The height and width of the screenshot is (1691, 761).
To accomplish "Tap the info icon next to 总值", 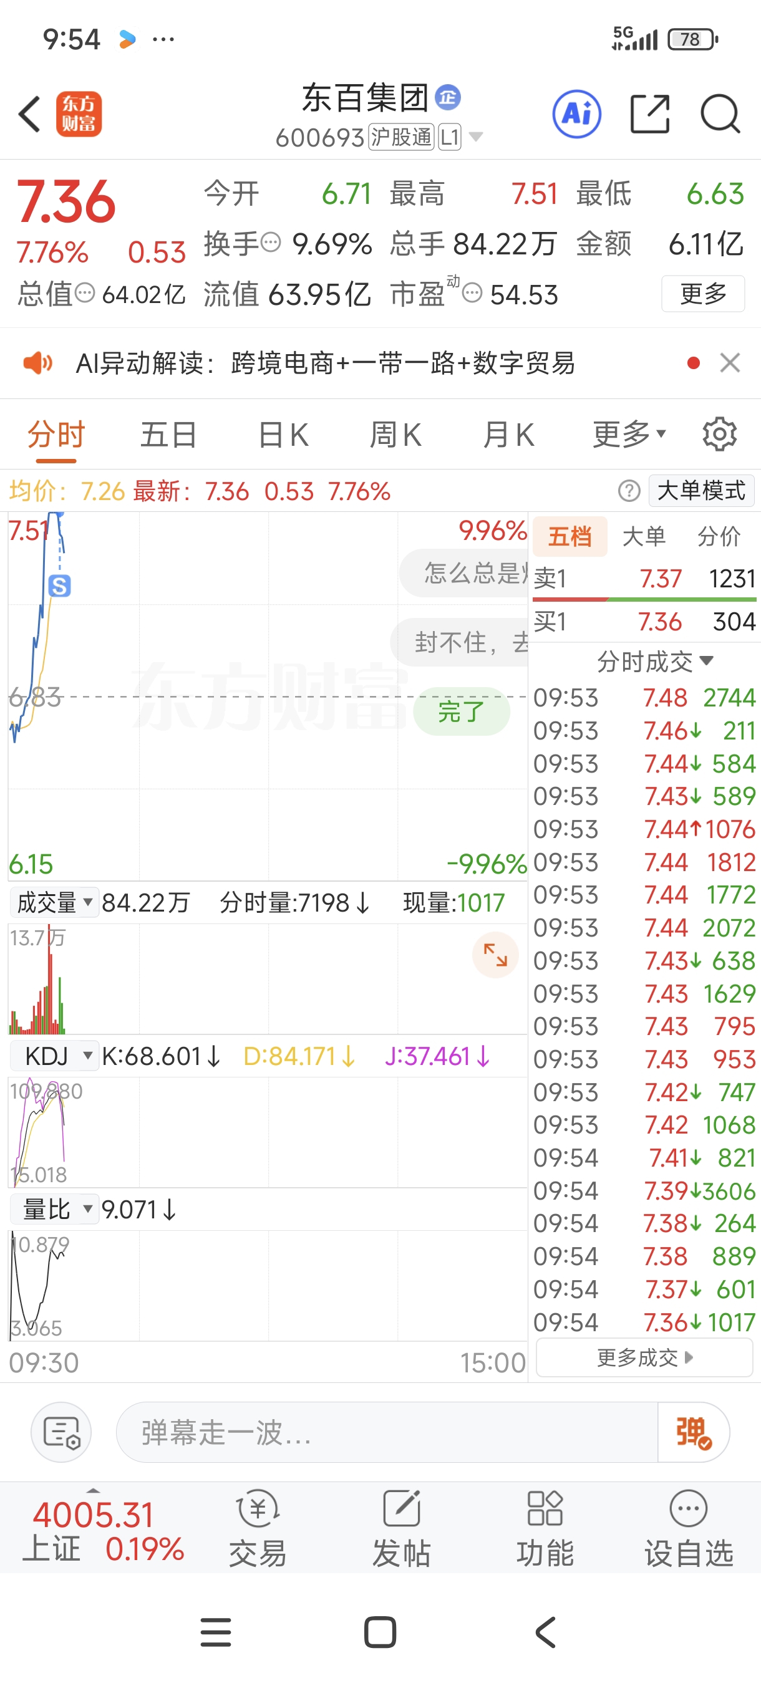I will click(x=85, y=292).
